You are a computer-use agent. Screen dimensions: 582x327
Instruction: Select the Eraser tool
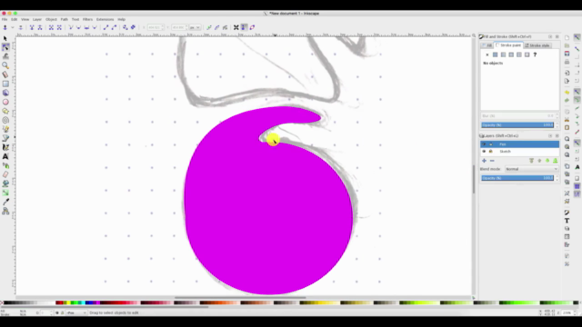5,174
